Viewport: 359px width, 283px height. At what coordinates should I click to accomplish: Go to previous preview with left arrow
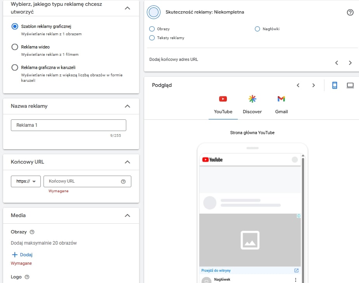click(298, 85)
